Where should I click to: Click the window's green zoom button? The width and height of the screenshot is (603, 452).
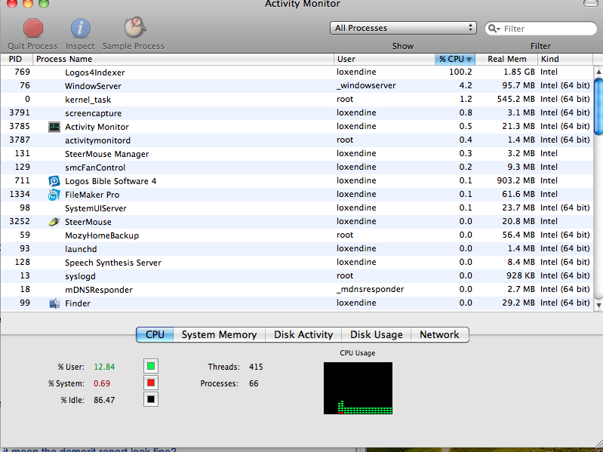[44, 3]
